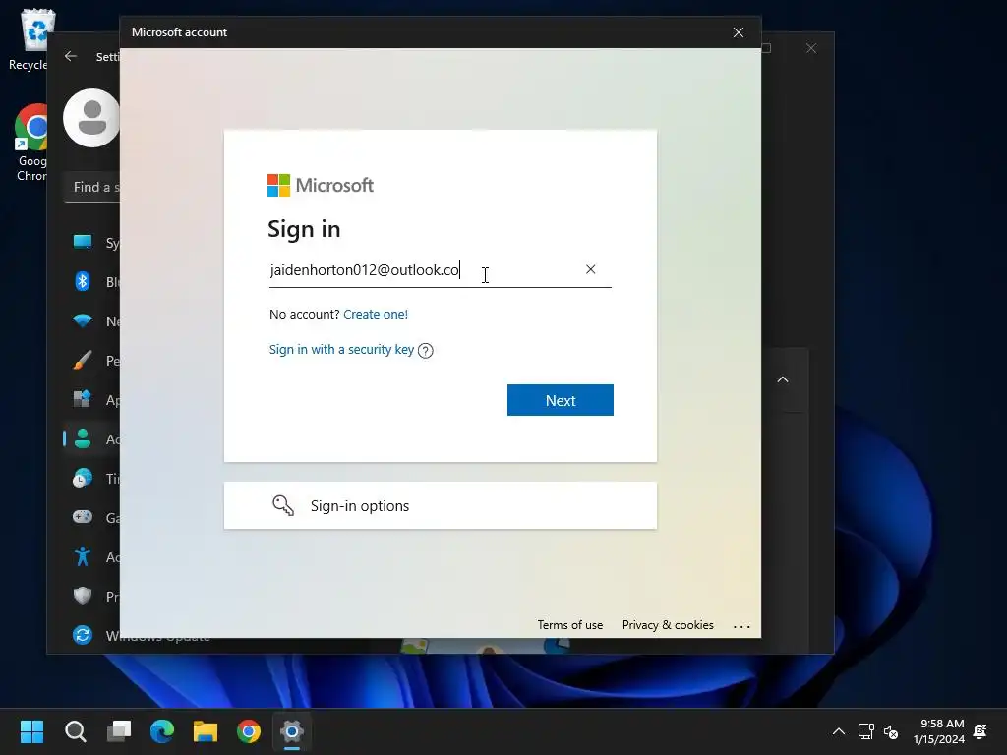Launch Chrome from the taskbar

click(x=249, y=731)
